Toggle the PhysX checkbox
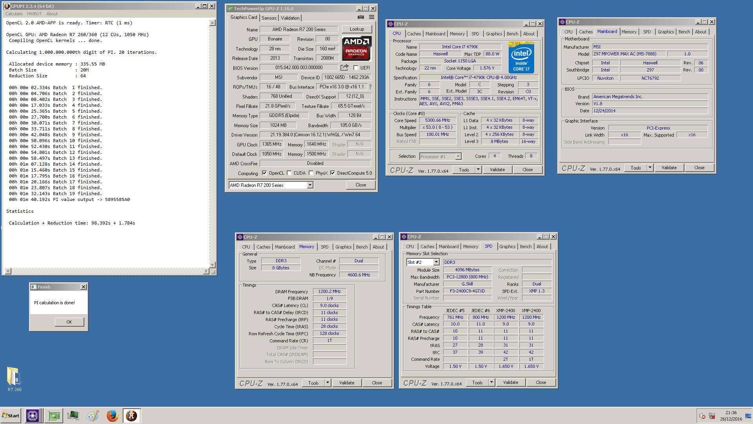 [x=311, y=173]
